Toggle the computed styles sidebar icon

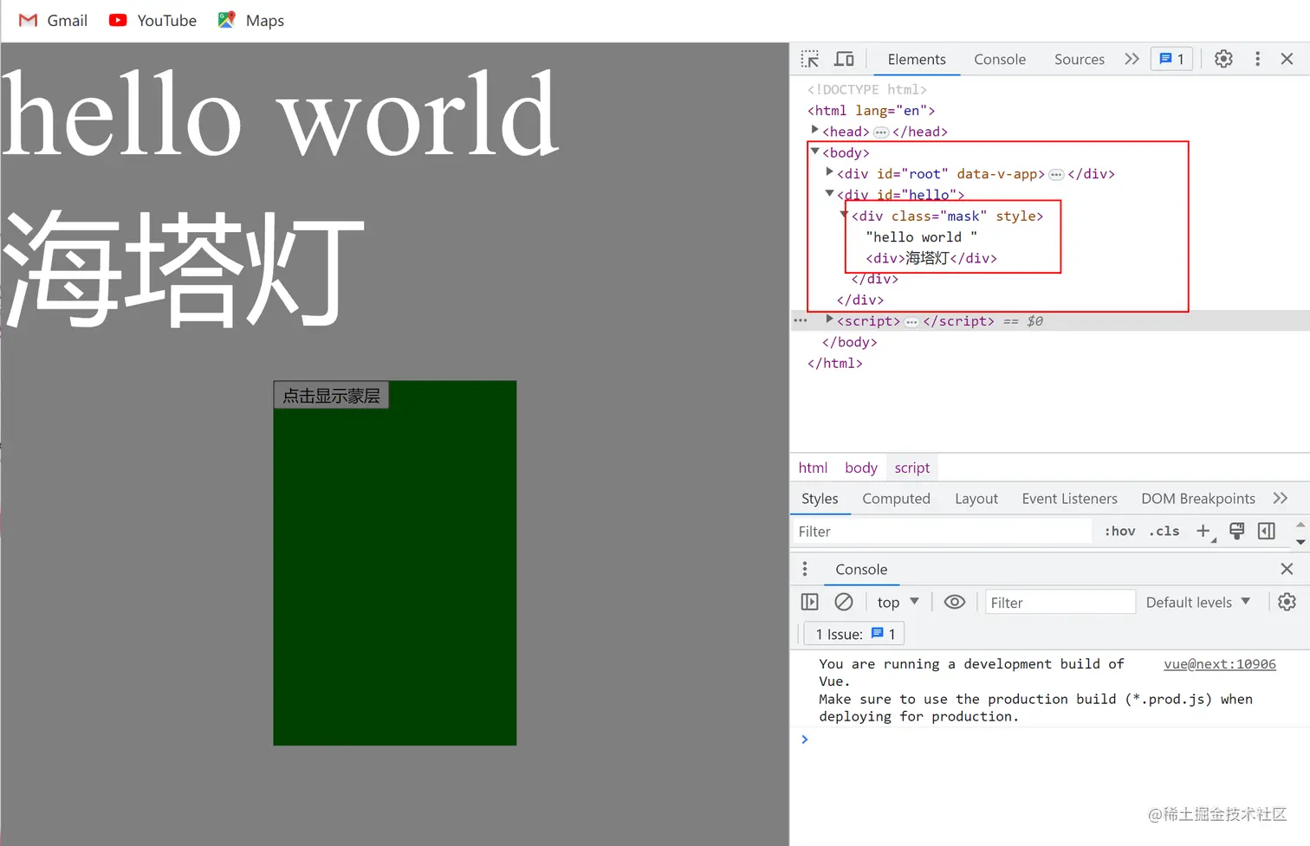pos(1267,532)
